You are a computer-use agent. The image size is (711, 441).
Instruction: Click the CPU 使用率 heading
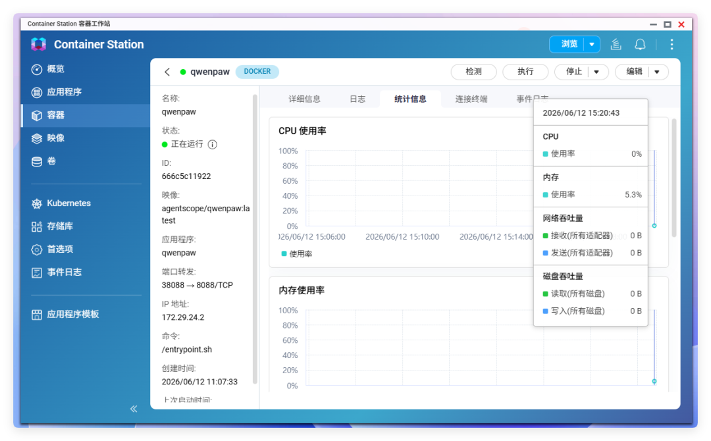click(302, 131)
